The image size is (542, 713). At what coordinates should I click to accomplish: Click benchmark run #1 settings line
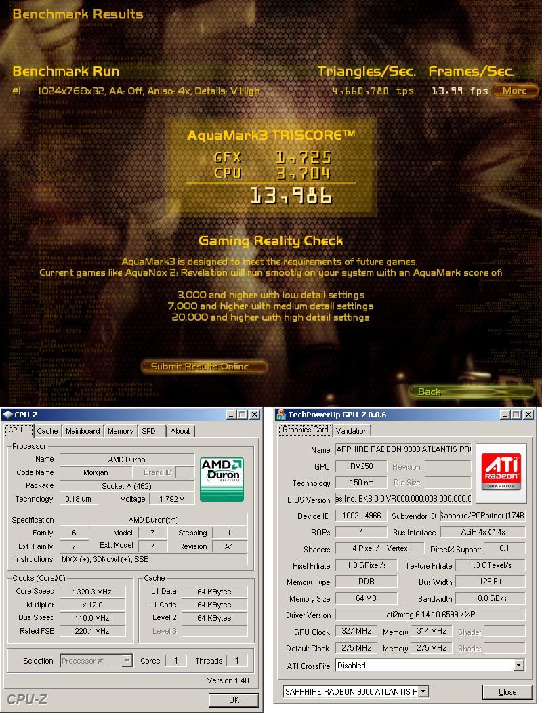coord(149,91)
